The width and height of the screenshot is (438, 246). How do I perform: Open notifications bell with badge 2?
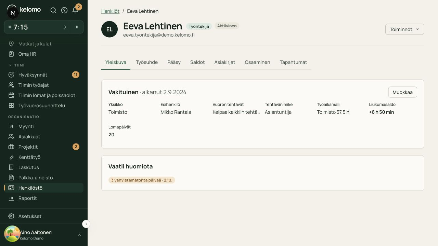point(75,10)
